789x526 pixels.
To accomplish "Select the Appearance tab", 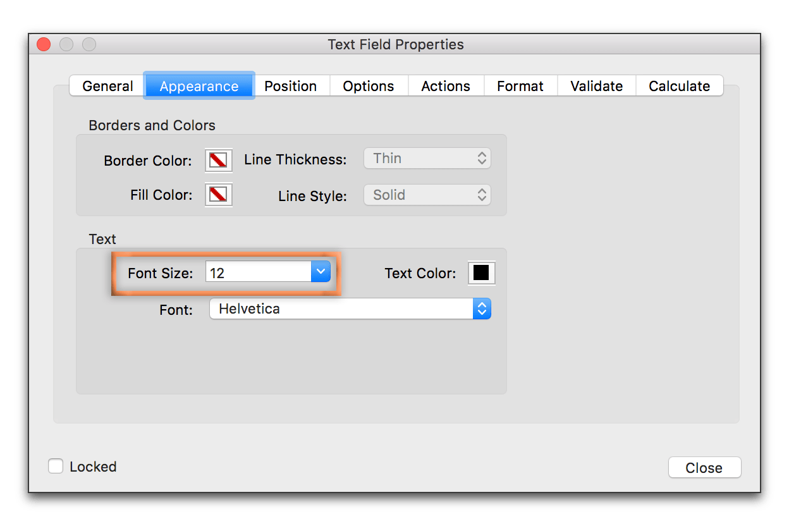I will (x=199, y=85).
